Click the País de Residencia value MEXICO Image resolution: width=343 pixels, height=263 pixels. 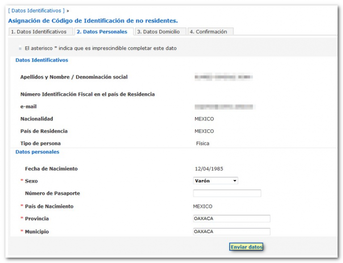click(204, 131)
